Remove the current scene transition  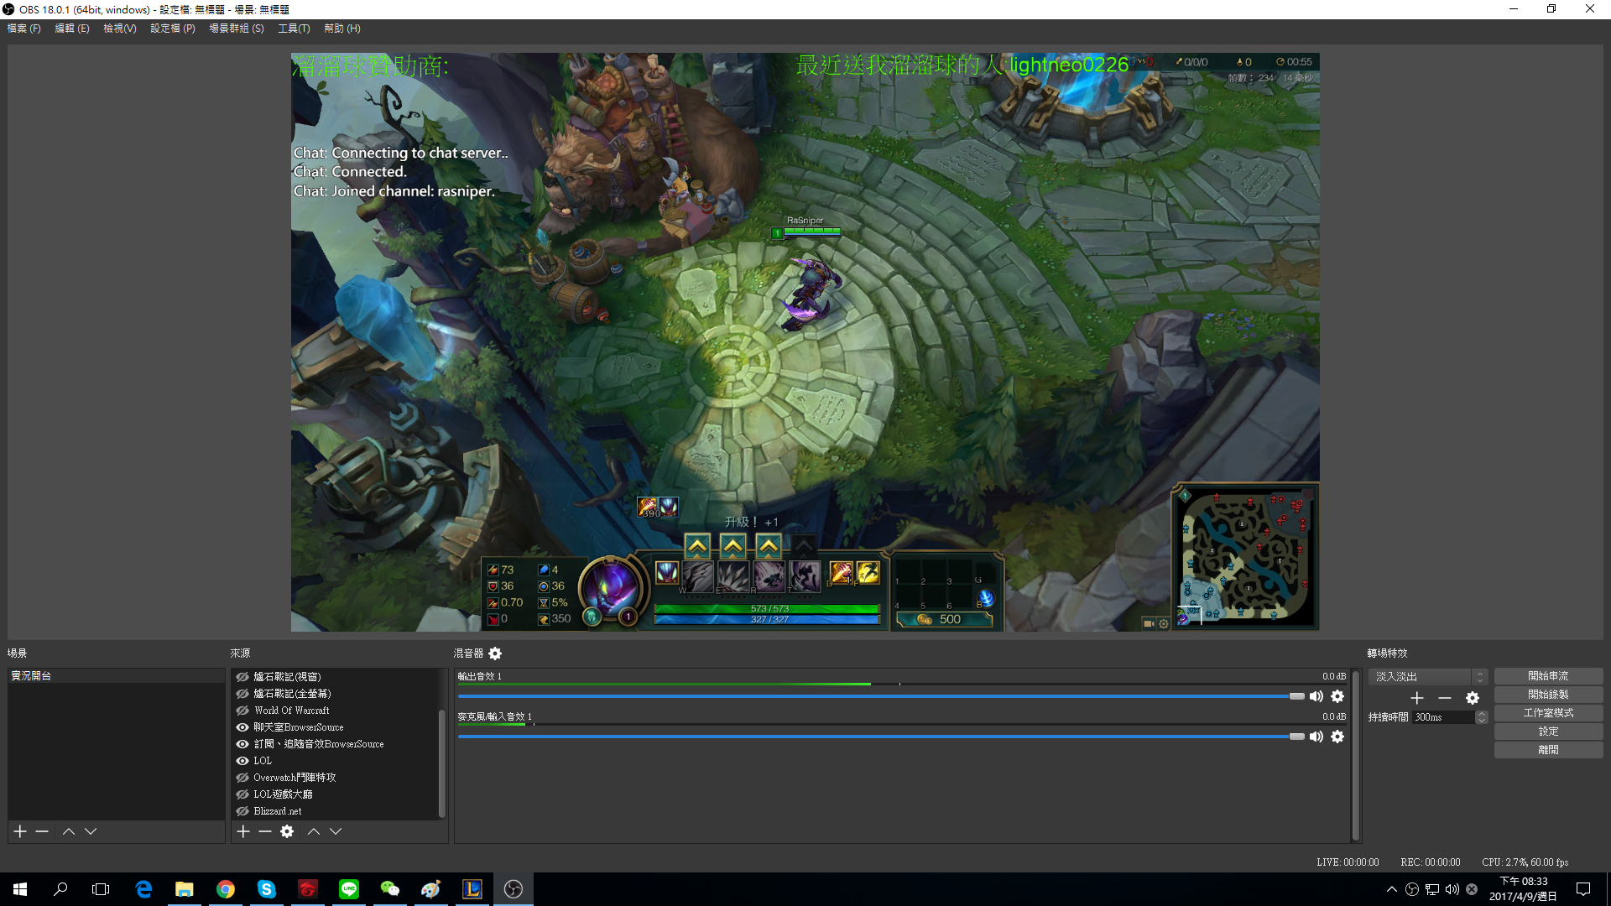point(1445,698)
